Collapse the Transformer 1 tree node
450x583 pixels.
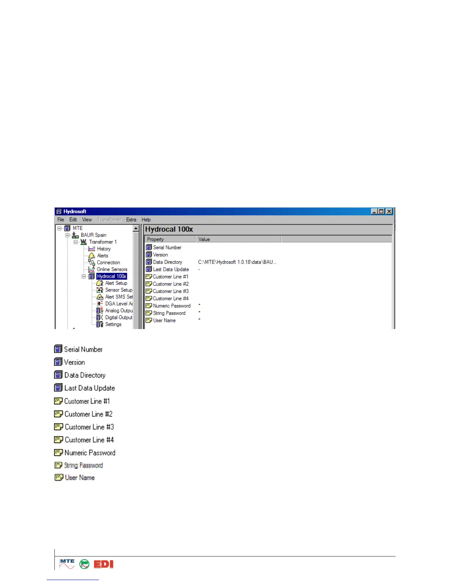point(75,242)
